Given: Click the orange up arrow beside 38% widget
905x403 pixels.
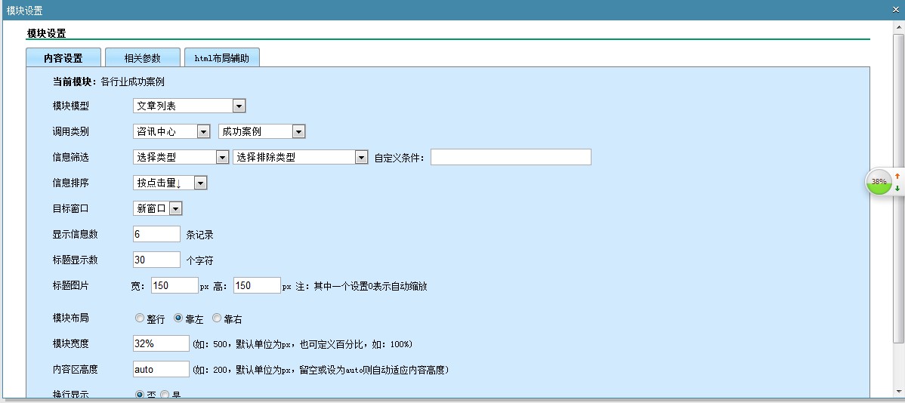Looking at the screenshot, I should coord(897,176).
